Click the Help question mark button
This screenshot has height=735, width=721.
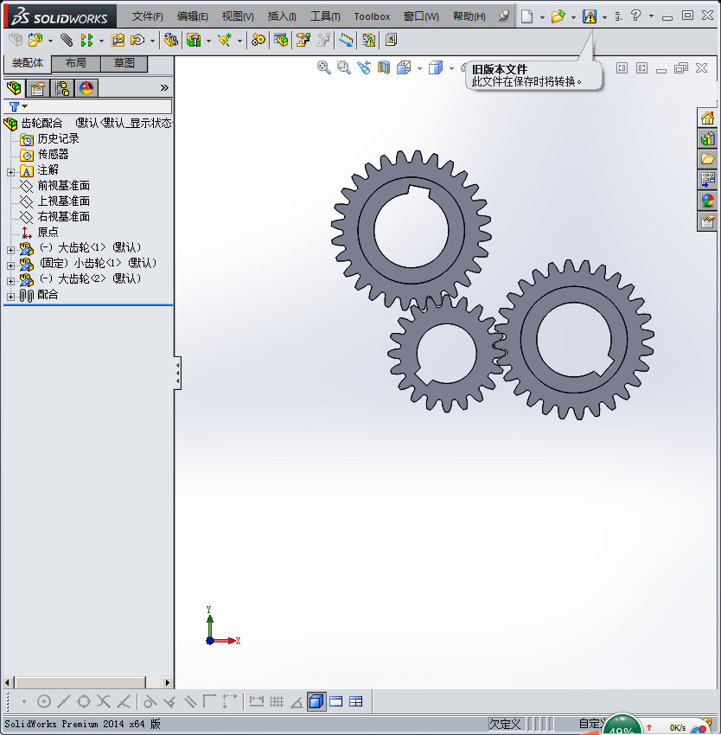pos(635,16)
